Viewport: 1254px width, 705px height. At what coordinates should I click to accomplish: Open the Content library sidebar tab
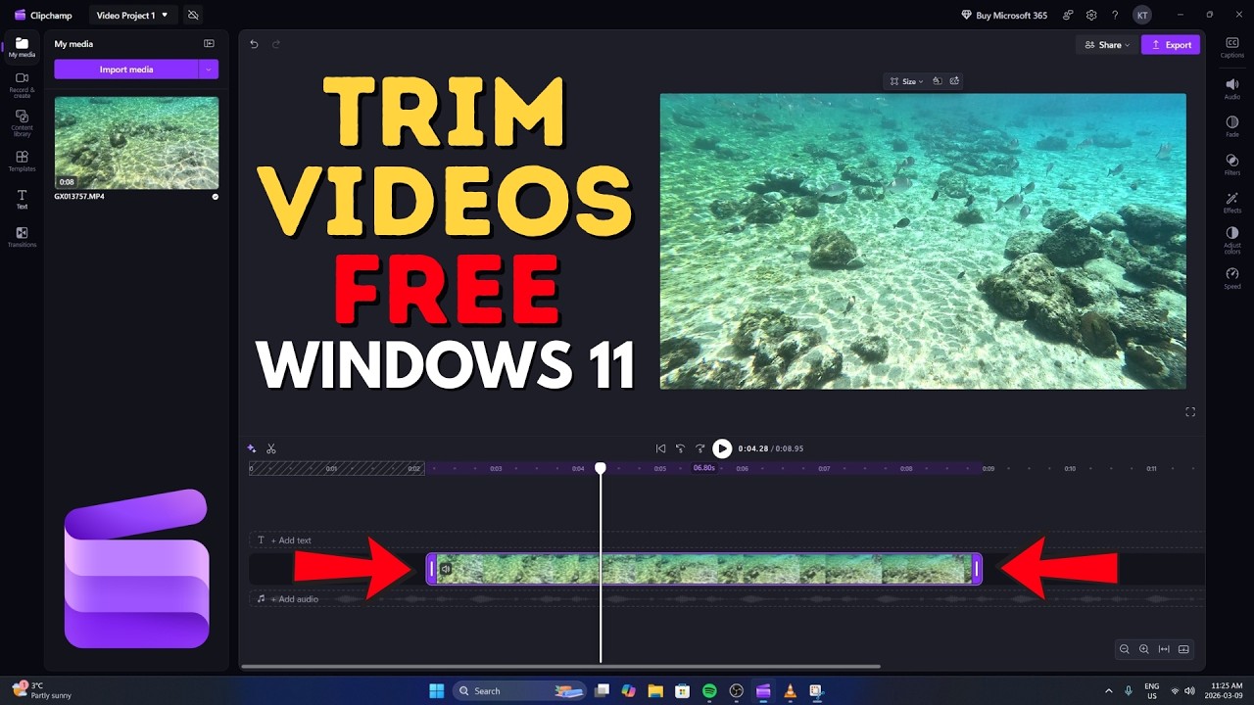click(22, 123)
